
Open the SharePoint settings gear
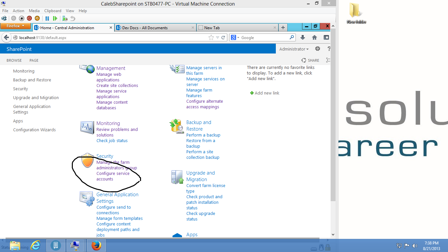coord(317,49)
